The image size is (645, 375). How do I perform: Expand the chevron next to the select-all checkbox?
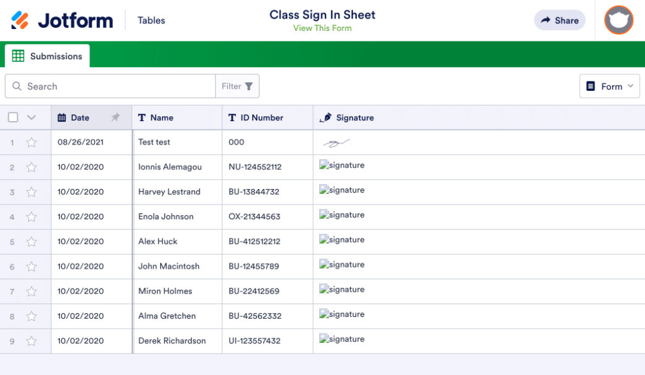tap(32, 117)
